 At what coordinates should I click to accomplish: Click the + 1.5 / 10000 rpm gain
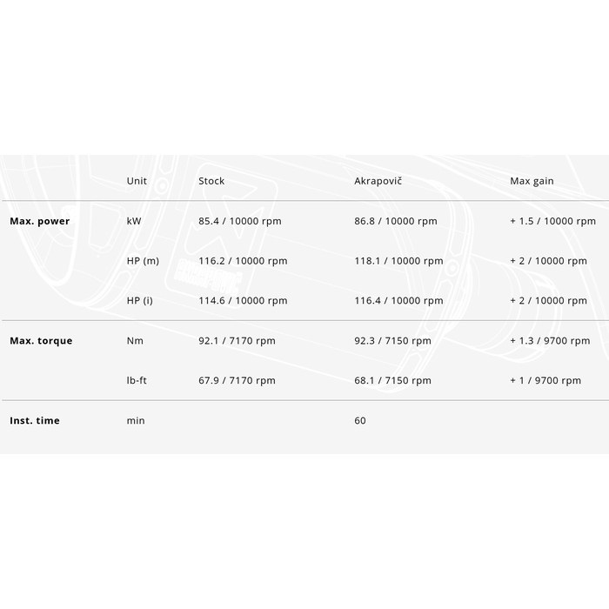[552, 221]
